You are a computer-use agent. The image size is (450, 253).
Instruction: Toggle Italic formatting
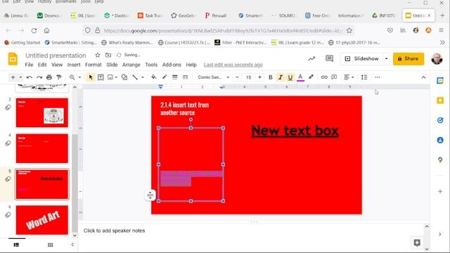281,77
